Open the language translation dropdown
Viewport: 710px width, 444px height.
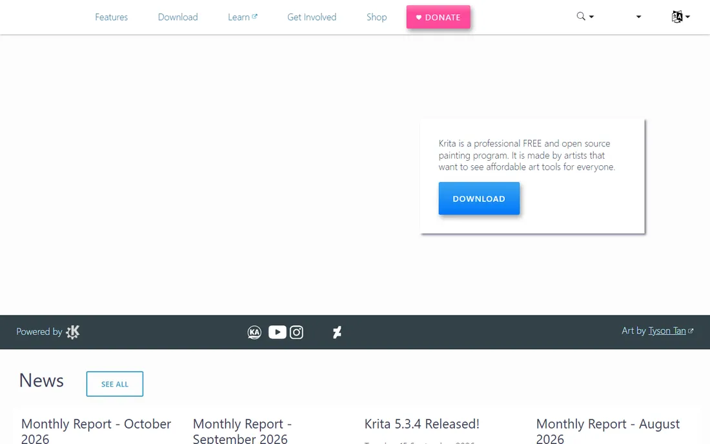point(680,17)
